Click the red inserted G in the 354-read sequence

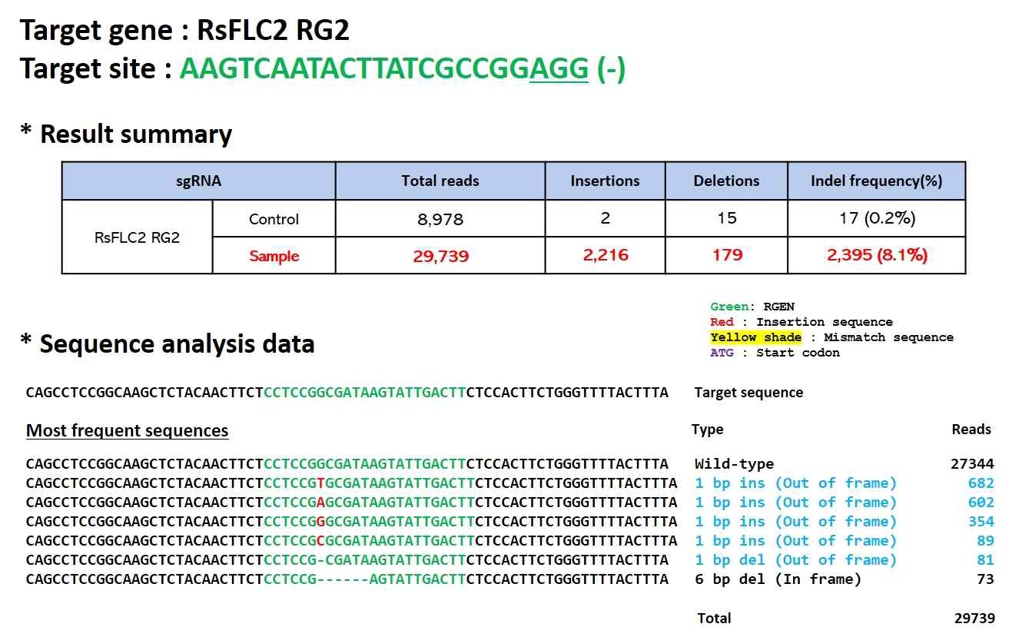[x=320, y=522]
